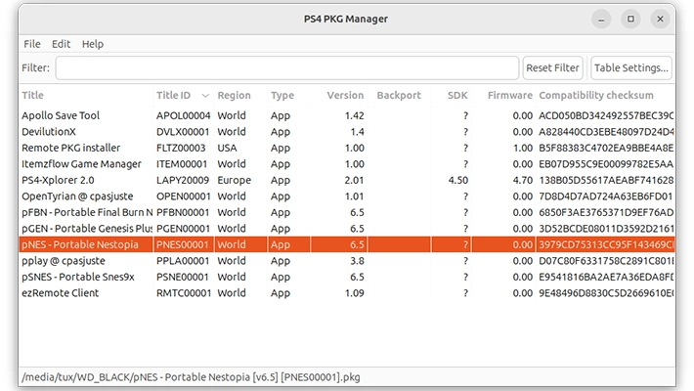Sort by the Version column header
The image size is (694, 391).
pyautogui.click(x=345, y=95)
